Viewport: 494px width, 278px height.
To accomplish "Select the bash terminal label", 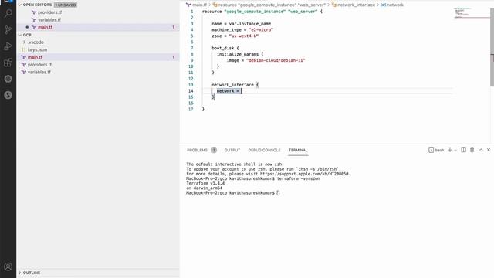I will [436, 150].
